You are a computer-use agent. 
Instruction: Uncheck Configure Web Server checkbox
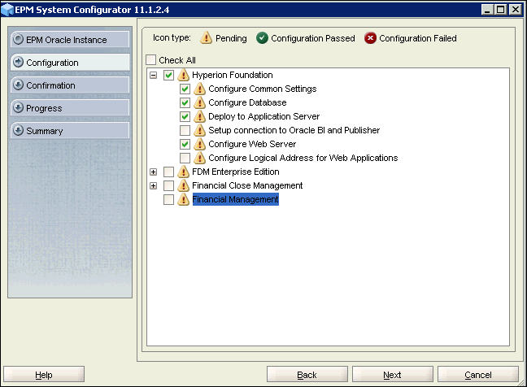pos(185,144)
